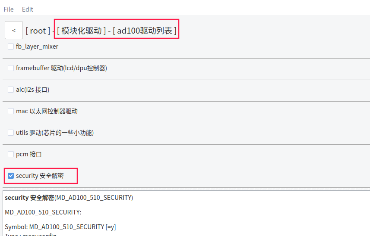This screenshot has height=236, width=370.
Task: Go to [ root ] breadcrumb
Action: [x=38, y=31]
